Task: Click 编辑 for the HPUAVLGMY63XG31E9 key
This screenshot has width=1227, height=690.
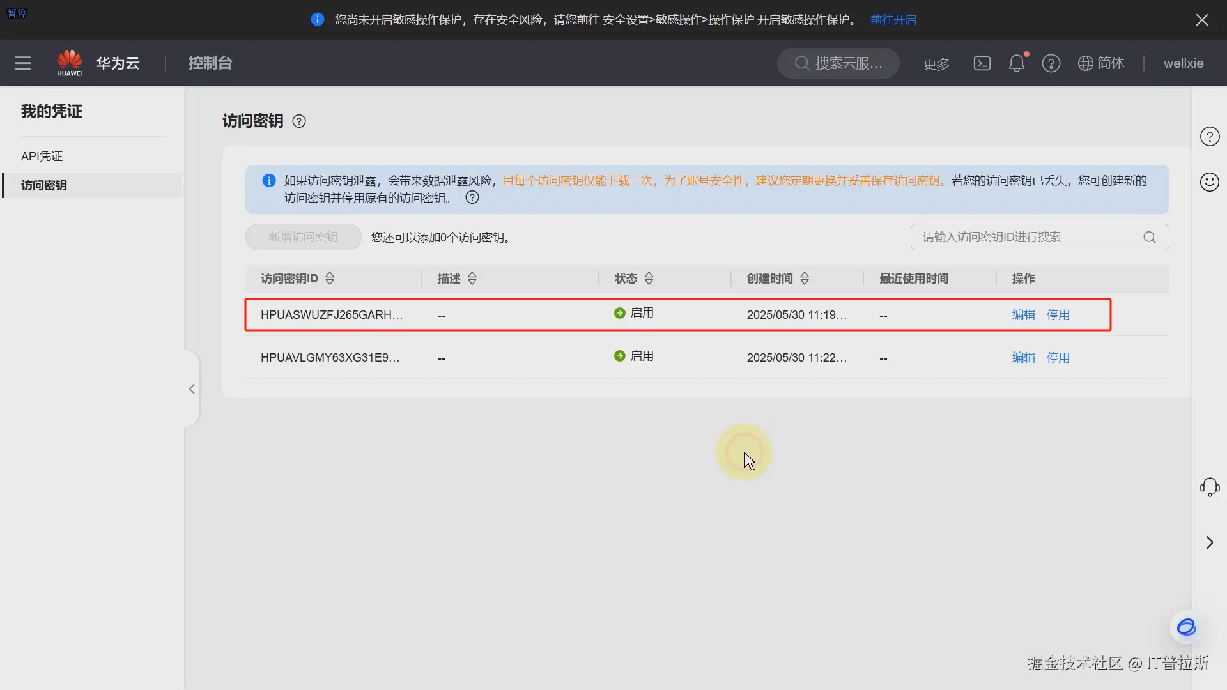Action: click(x=1023, y=358)
